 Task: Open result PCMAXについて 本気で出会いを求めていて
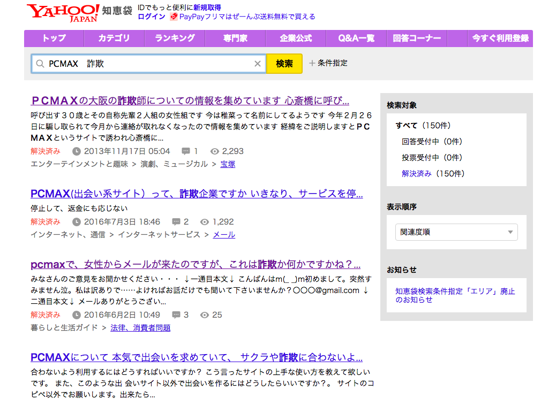(x=197, y=357)
